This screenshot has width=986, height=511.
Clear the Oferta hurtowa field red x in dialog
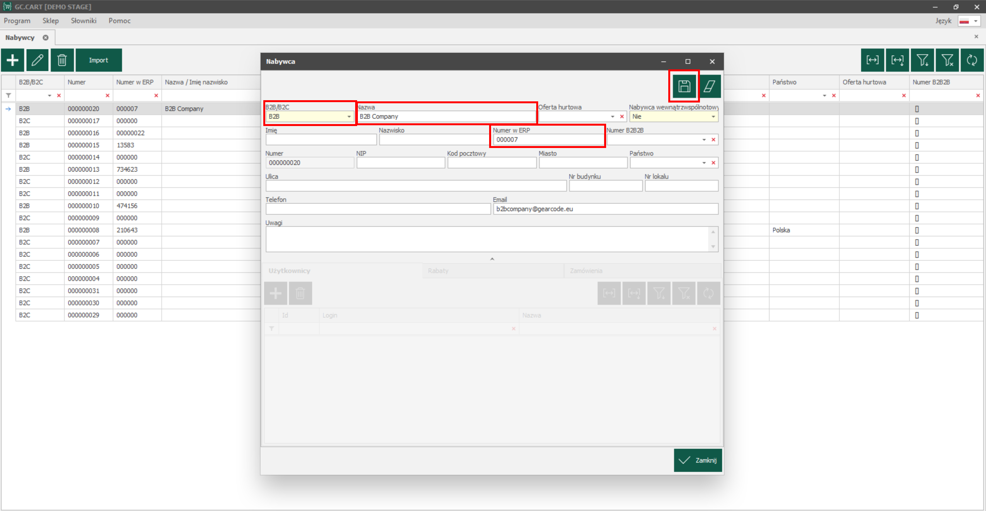[622, 116]
